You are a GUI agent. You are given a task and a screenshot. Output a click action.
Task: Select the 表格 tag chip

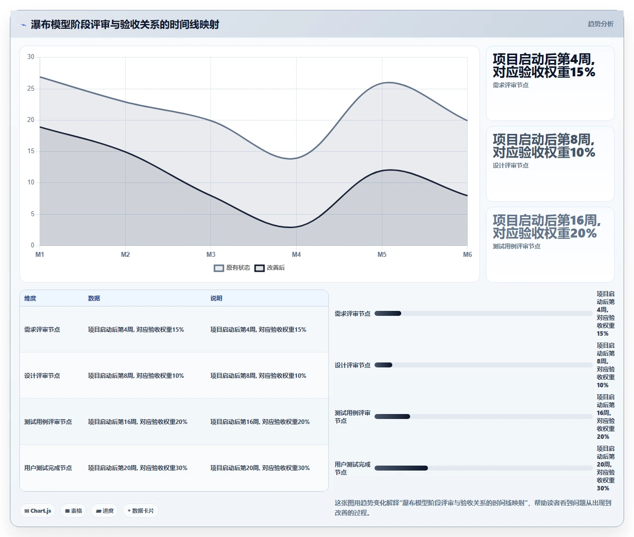(73, 511)
